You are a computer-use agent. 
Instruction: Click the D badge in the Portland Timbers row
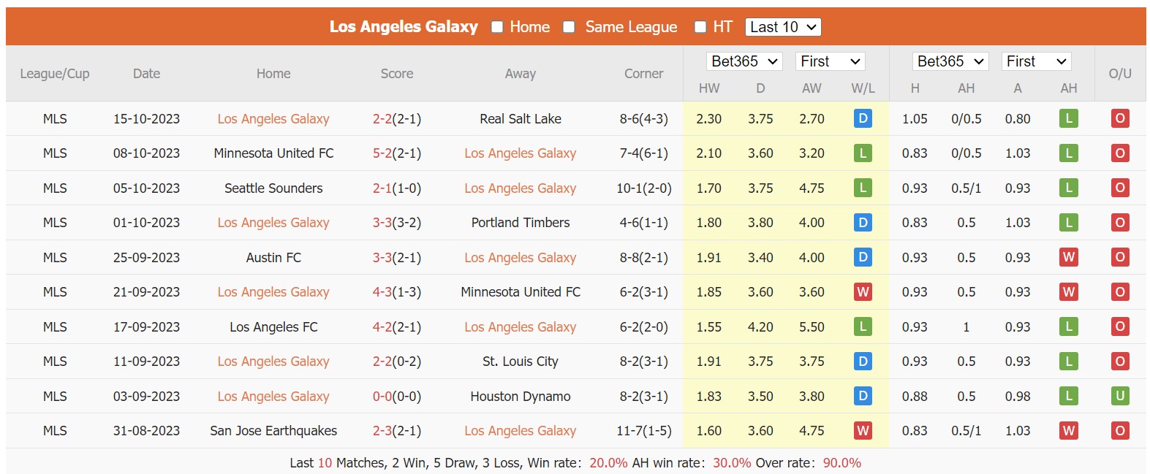coord(863,223)
